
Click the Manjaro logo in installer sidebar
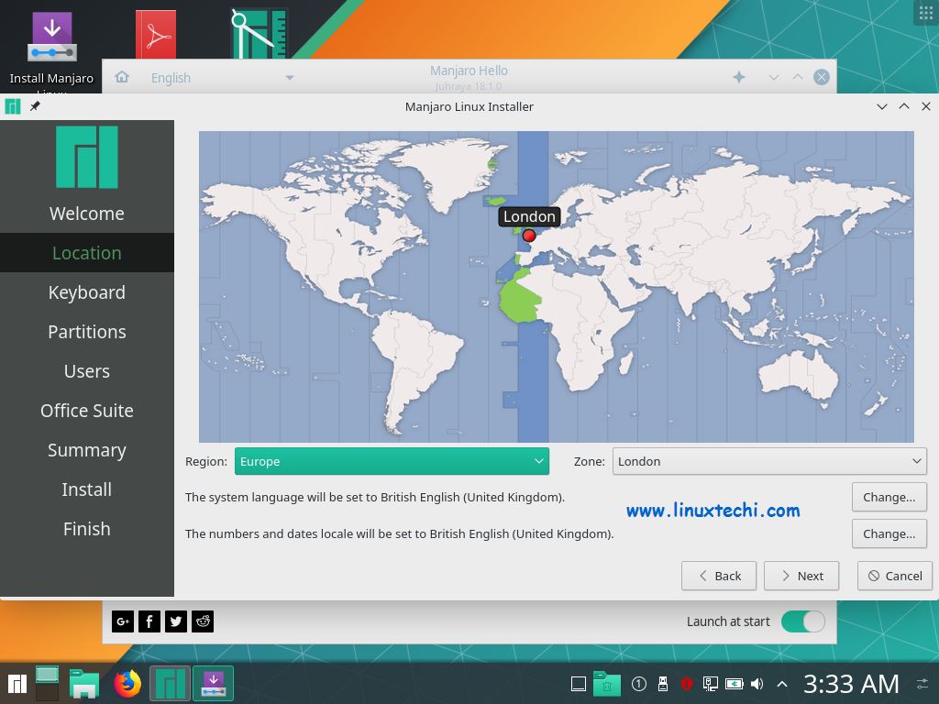coord(86,158)
